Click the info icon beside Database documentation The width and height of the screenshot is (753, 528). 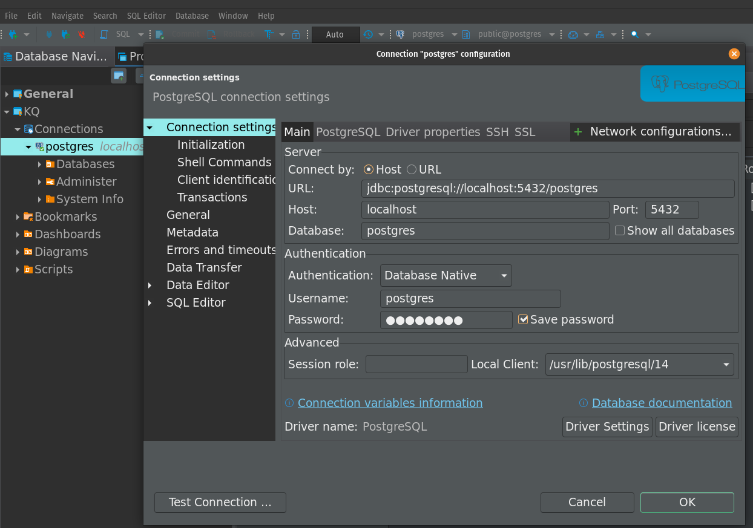584,403
